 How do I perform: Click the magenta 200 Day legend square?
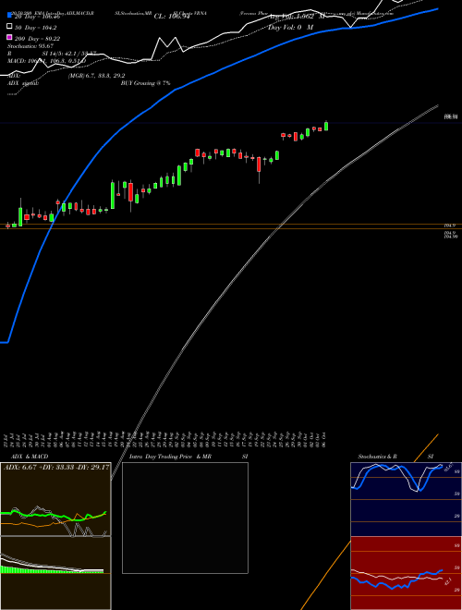(x=9, y=37)
